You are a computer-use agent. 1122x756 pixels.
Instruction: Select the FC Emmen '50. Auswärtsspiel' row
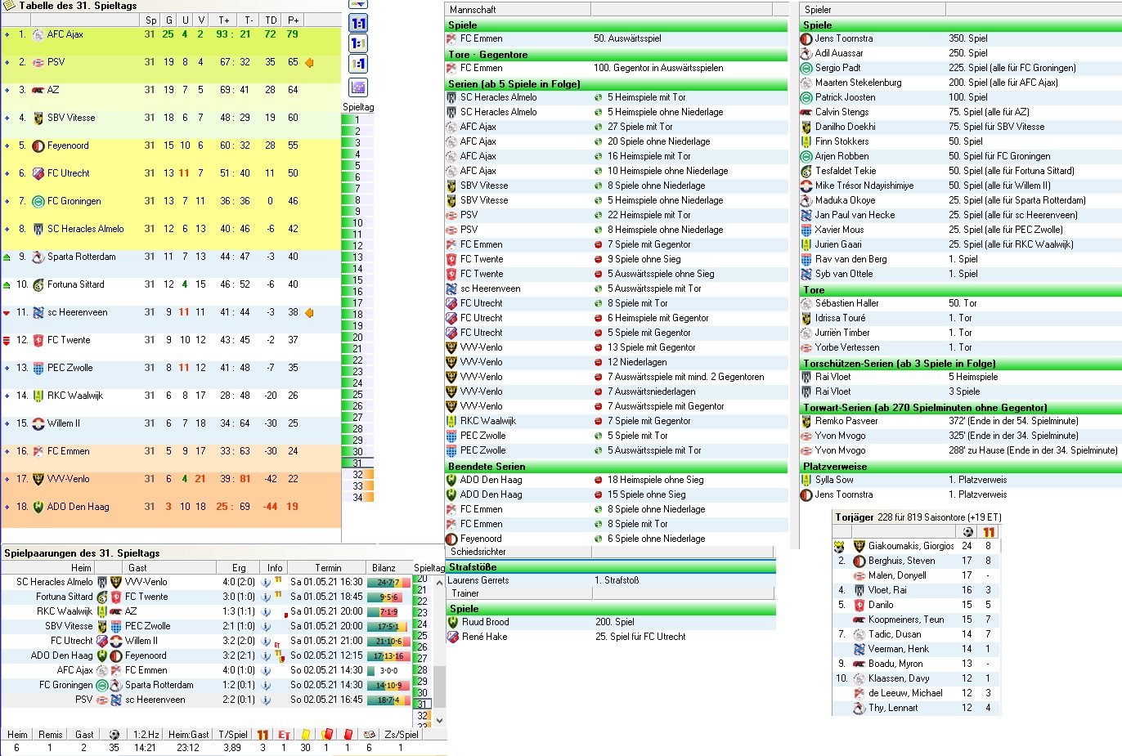point(616,38)
